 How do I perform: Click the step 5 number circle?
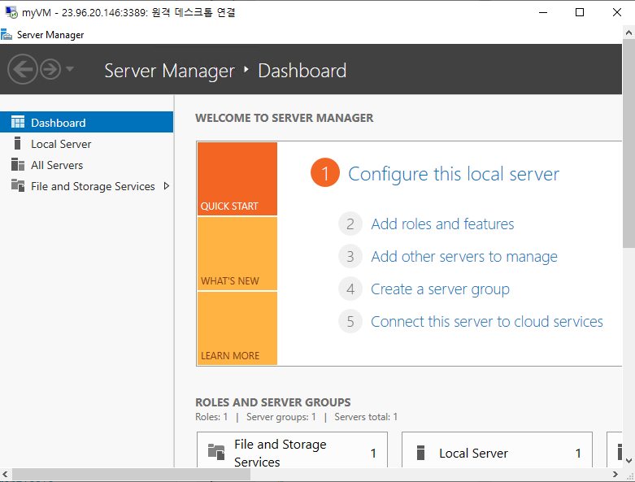tap(350, 322)
